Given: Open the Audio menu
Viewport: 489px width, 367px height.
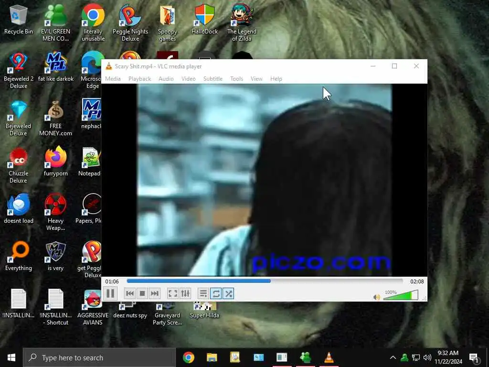Looking at the screenshot, I should click(x=166, y=79).
